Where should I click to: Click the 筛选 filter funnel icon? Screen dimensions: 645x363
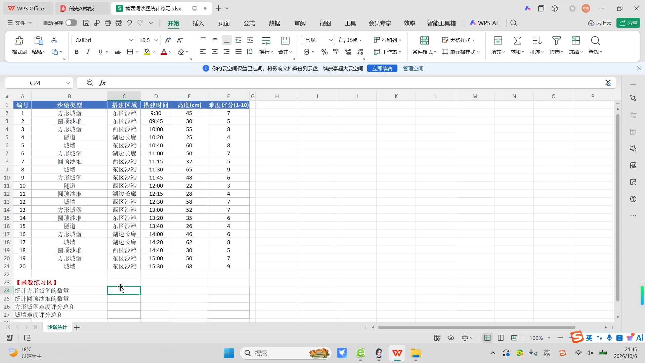coord(556,41)
